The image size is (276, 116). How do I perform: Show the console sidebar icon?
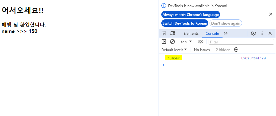(x=164, y=42)
